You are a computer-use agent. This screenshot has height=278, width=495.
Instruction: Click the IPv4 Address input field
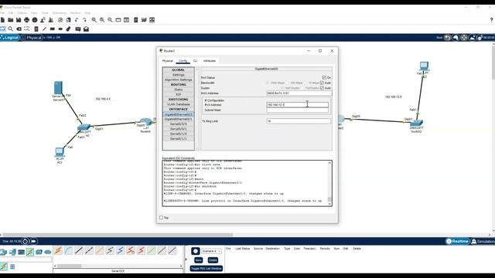[x=297, y=105]
